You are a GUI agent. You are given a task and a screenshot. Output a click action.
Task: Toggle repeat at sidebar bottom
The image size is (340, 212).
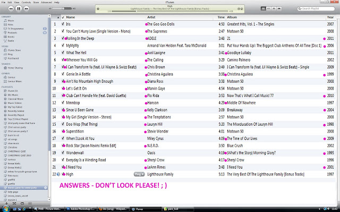click(x=22, y=204)
